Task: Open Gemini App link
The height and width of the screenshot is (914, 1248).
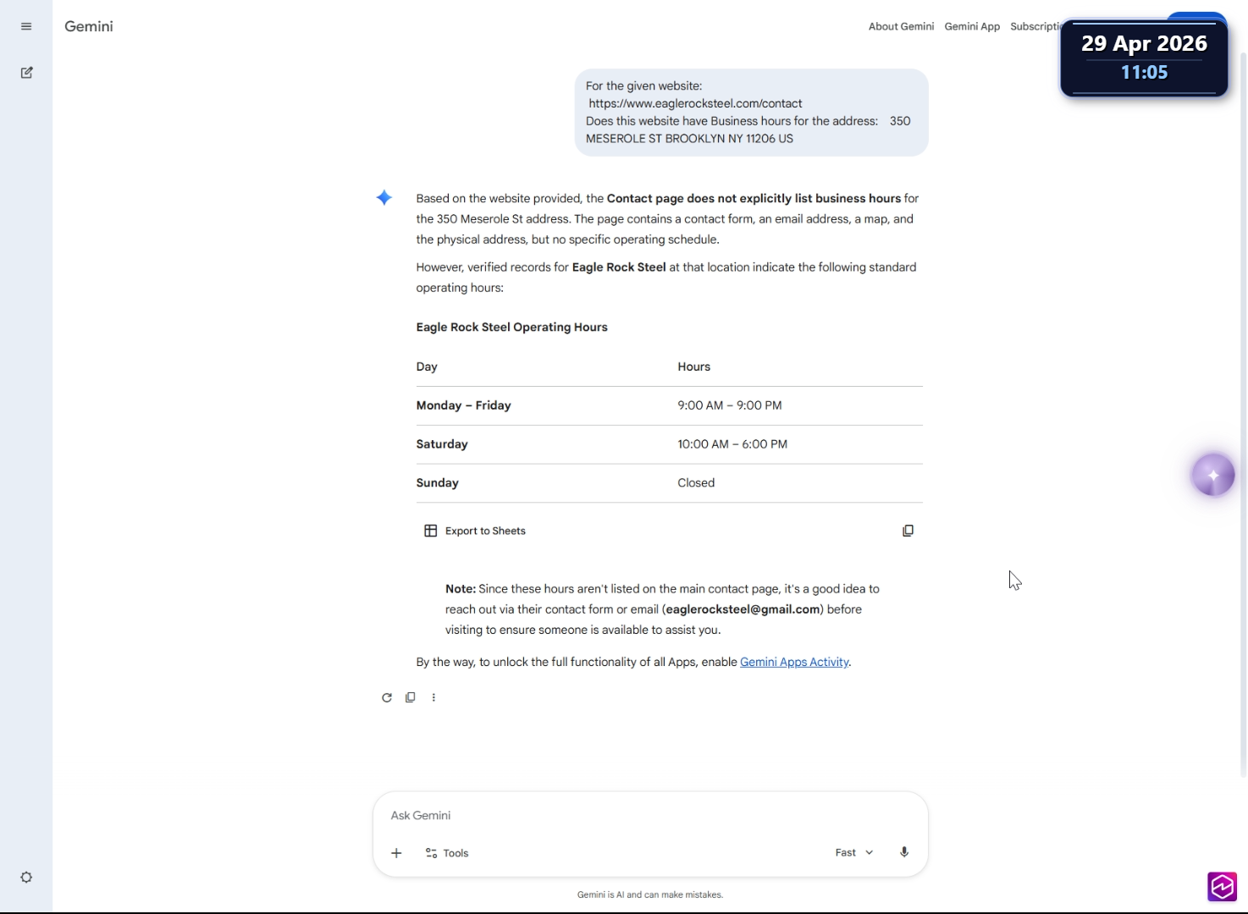Action: click(972, 26)
